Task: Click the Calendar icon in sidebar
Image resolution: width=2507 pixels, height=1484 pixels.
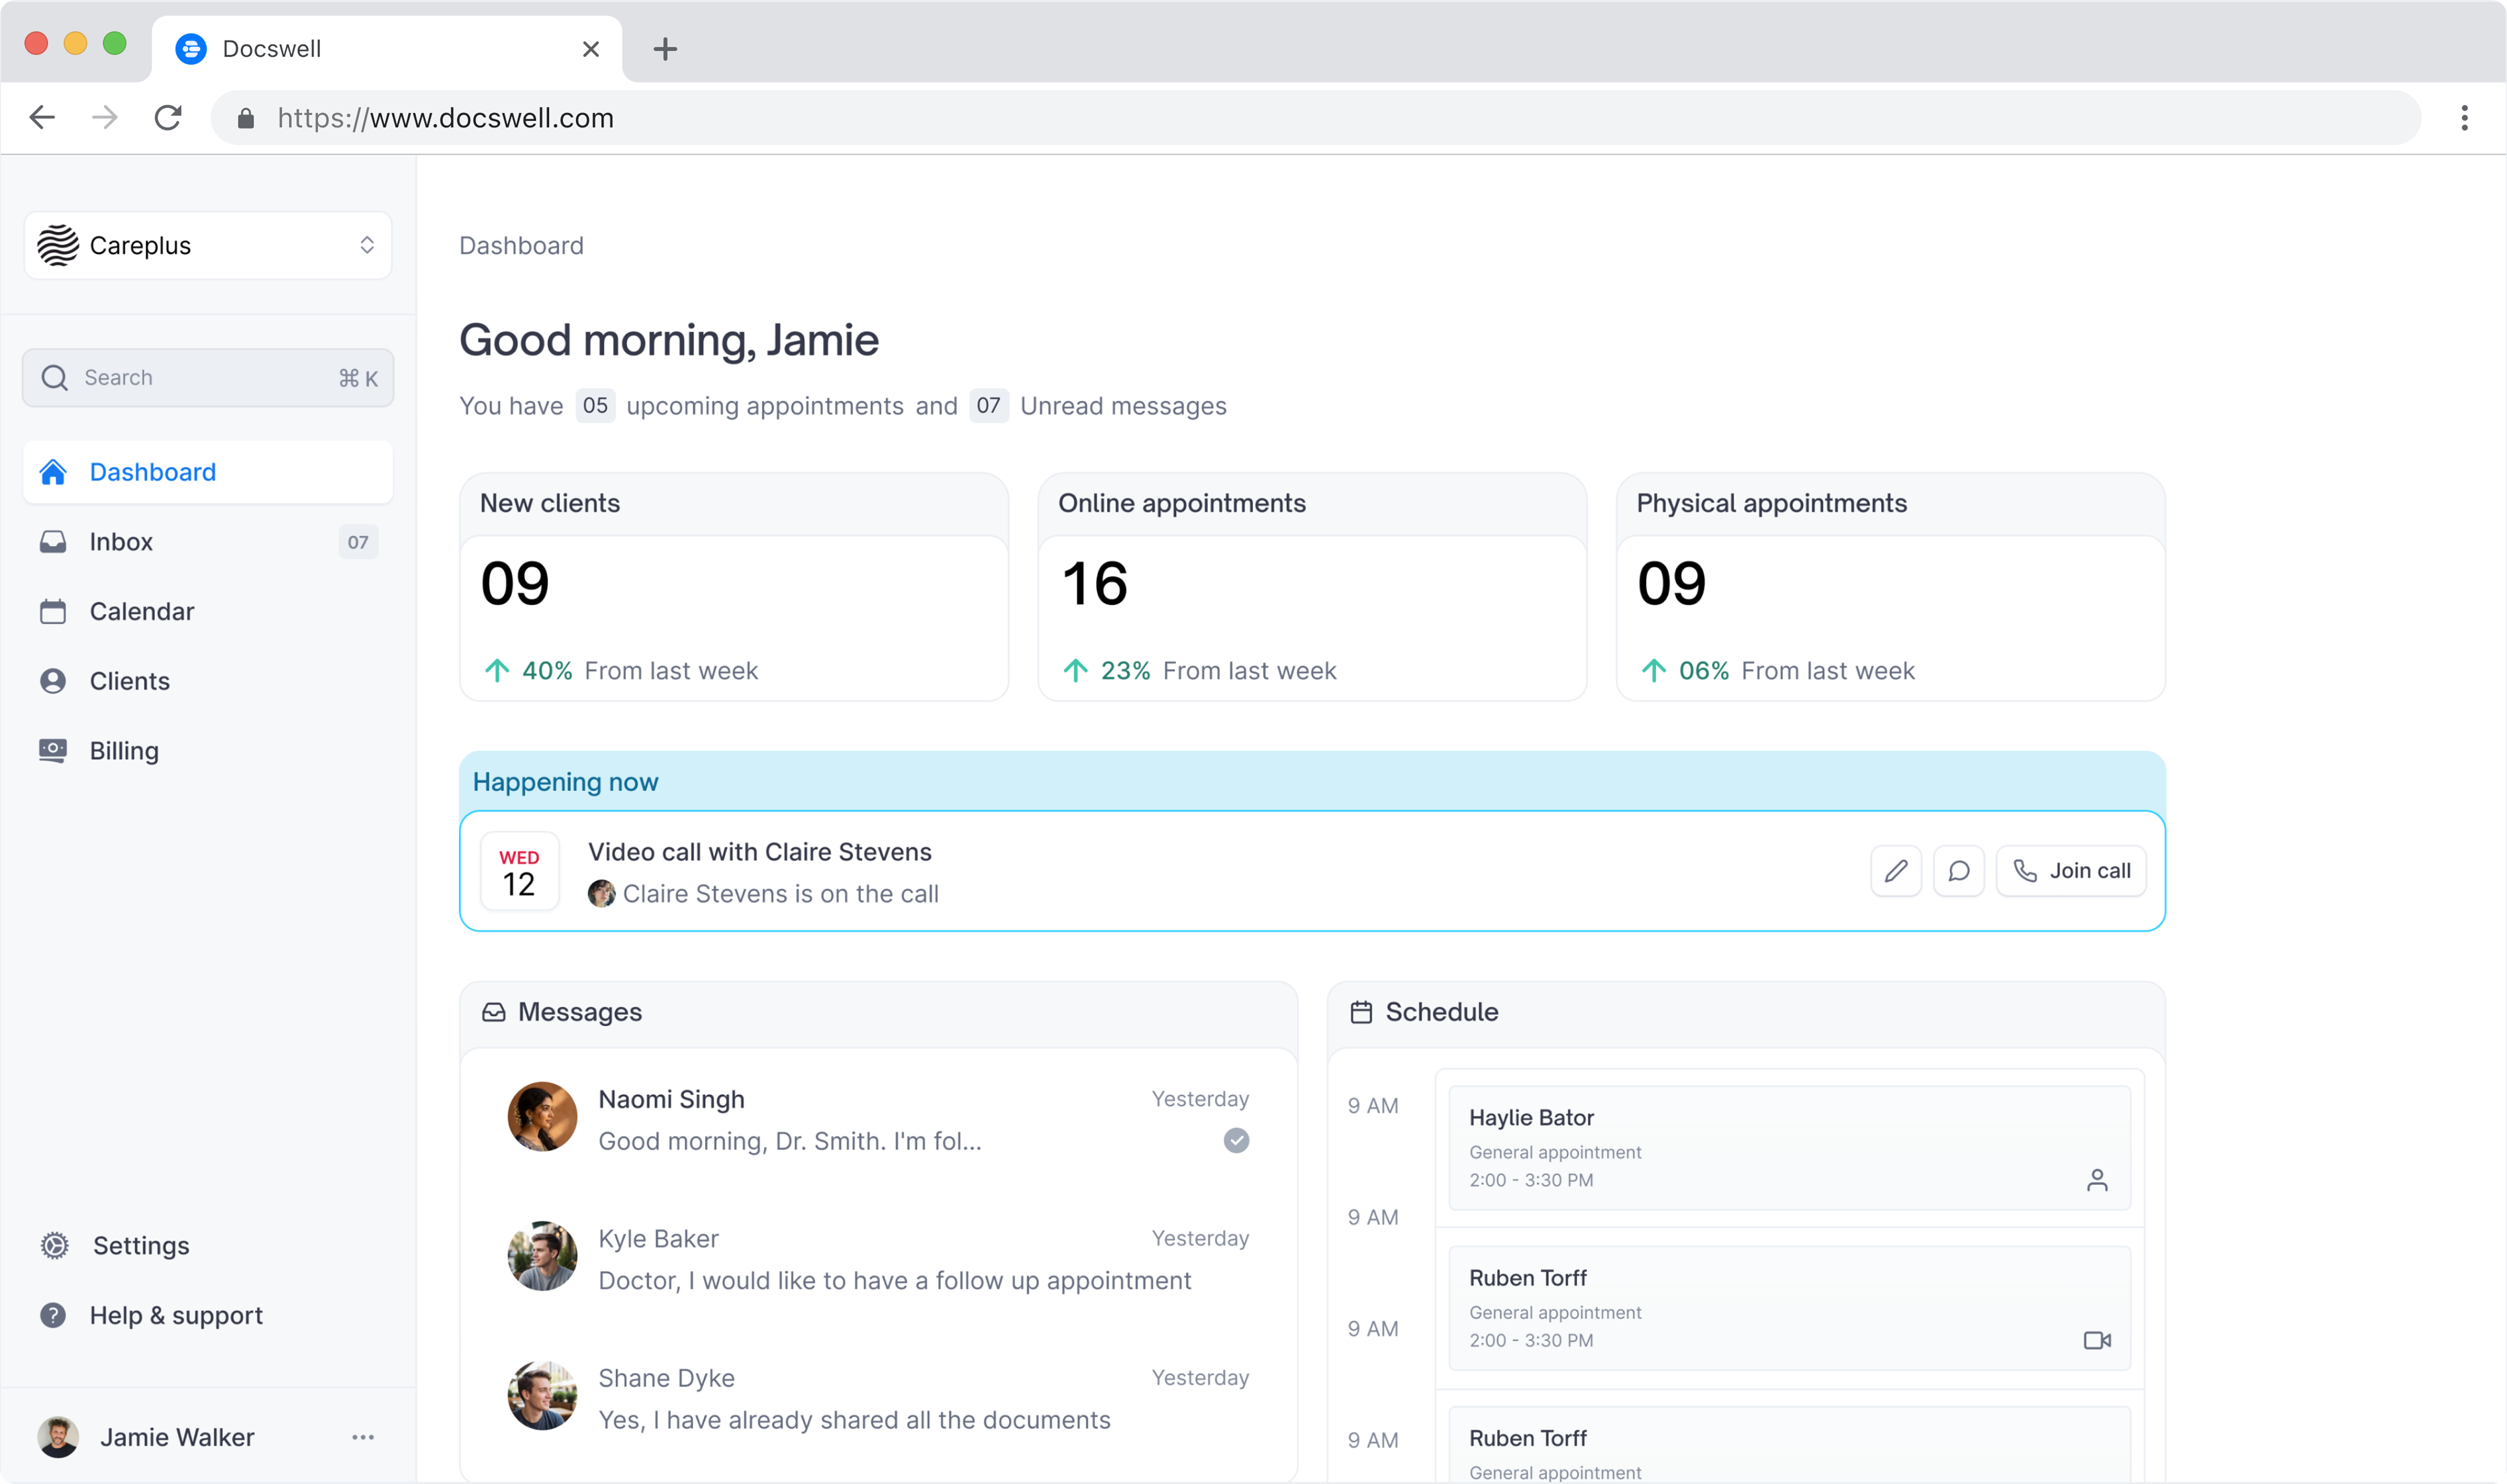Action: (x=53, y=611)
